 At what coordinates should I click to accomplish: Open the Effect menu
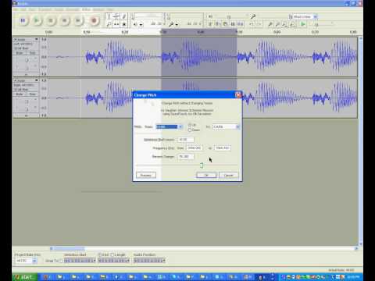(x=86, y=9)
